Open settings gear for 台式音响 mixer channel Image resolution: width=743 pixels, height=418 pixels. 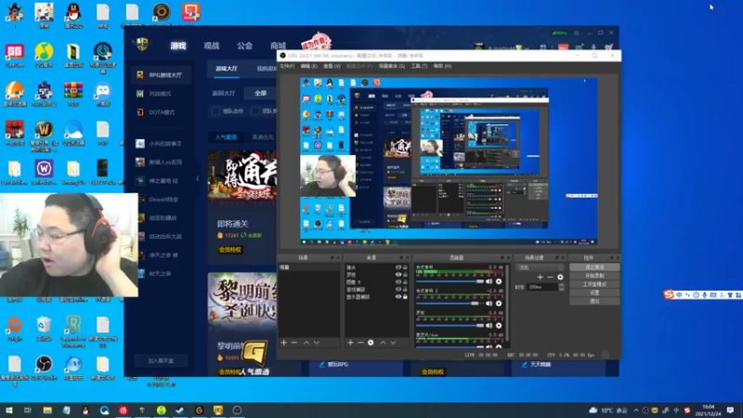point(499,281)
